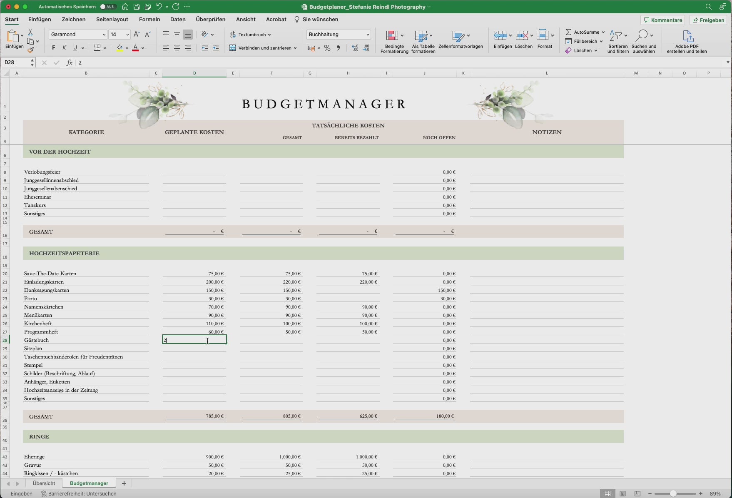
Task: Click the center align text icon
Action: click(x=177, y=48)
